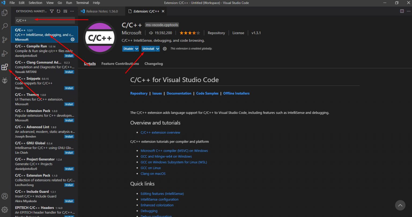This screenshot has height=217, width=412.
Task: Open the Run and Debug view
Action: click(5, 53)
